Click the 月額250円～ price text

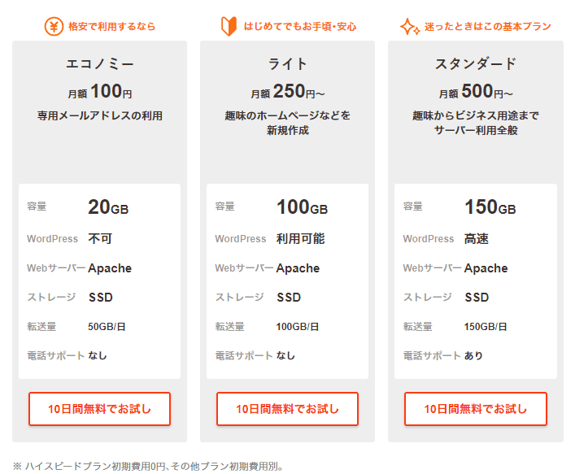click(288, 91)
